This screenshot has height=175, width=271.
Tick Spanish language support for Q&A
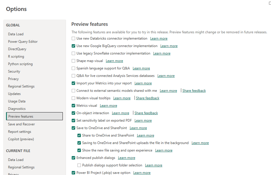click(x=73, y=68)
